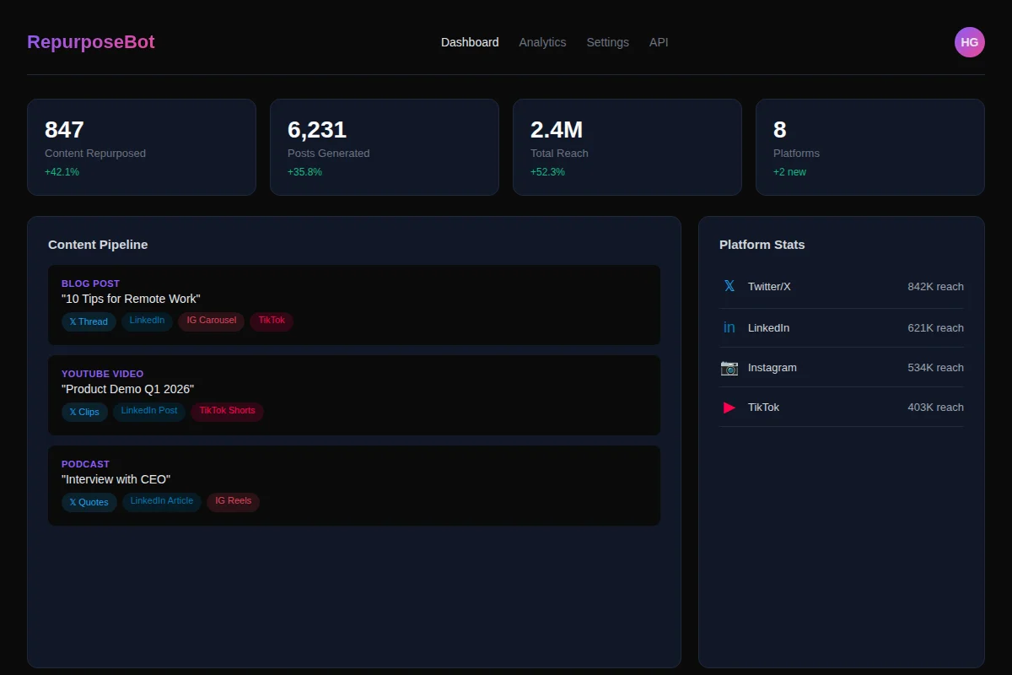Viewport: 1012px width, 675px height.
Task: Toggle TikTok Shorts for the Product Demo video
Action: (227, 411)
